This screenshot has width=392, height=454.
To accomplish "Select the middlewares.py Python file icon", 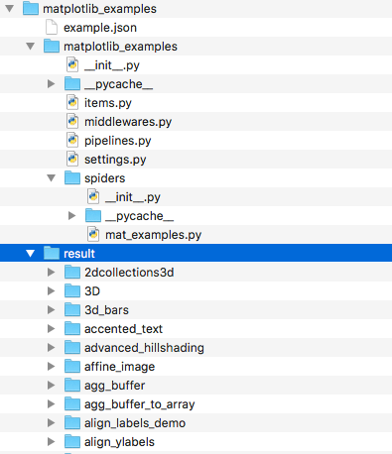I will click(x=72, y=122).
